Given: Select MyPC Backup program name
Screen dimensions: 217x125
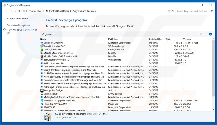Looking at the screenshot, I should 51,94.
